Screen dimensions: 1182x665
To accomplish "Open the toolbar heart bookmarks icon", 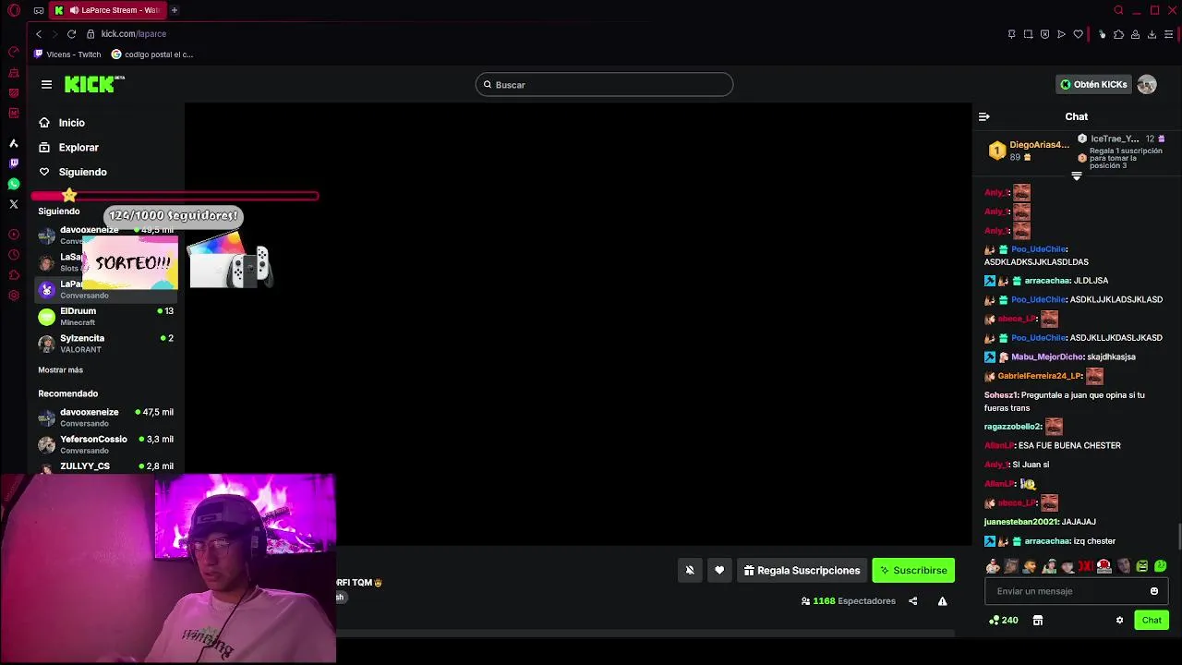I will [1078, 34].
